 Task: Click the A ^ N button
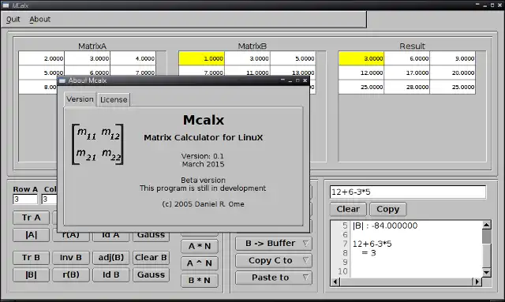tap(200, 263)
